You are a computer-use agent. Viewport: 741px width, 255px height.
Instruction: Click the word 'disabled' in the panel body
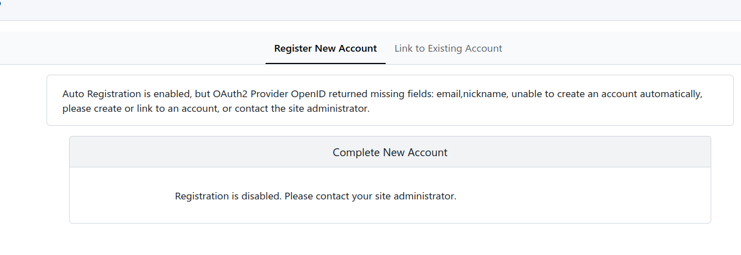click(x=262, y=196)
